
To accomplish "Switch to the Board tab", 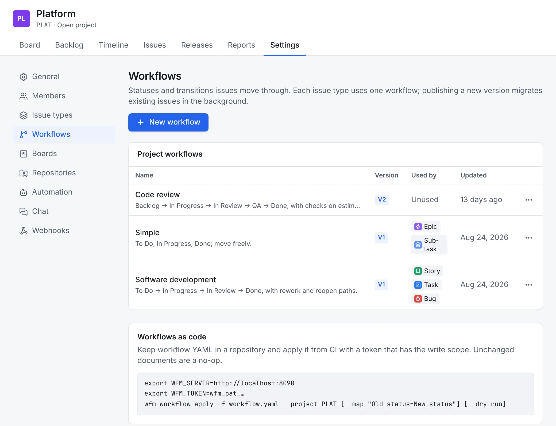I will [30, 45].
